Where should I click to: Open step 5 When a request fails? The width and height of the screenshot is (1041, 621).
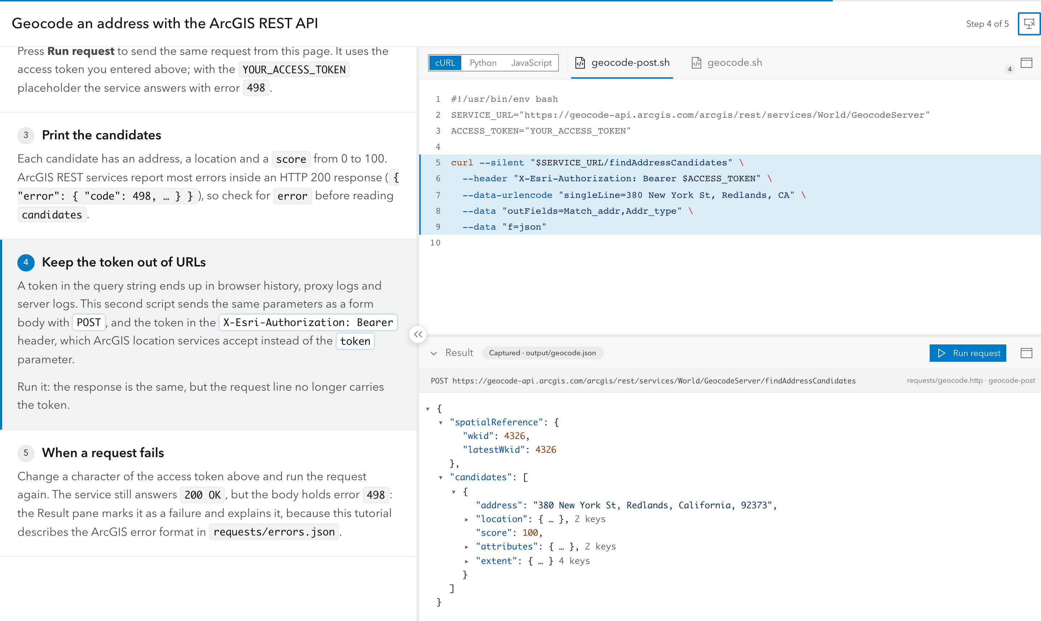[x=103, y=453]
